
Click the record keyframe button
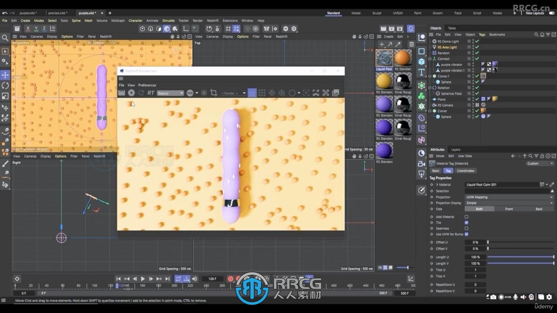point(231,279)
